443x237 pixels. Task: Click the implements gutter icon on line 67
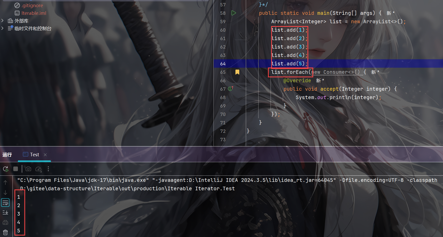coord(231,89)
